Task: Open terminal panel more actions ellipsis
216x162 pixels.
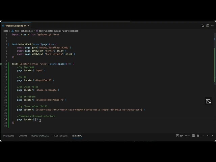Action: [x=203, y=136]
